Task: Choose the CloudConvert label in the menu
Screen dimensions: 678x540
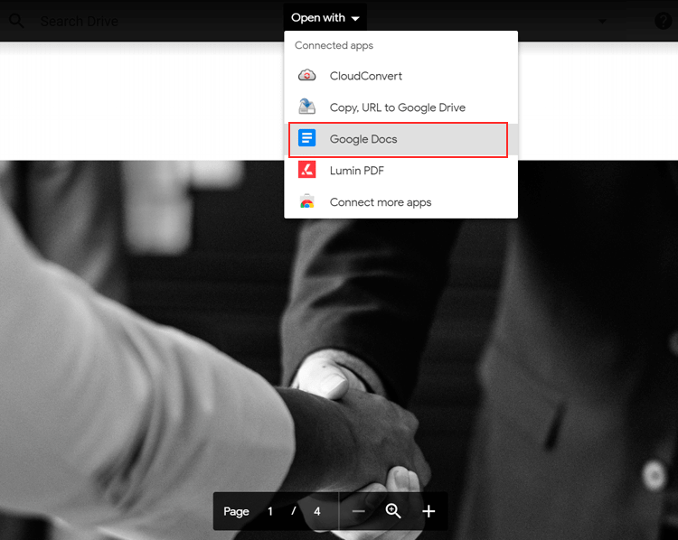Action: tap(366, 76)
